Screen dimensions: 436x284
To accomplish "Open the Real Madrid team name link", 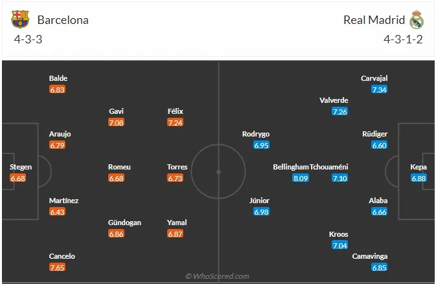I will point(374,20).
